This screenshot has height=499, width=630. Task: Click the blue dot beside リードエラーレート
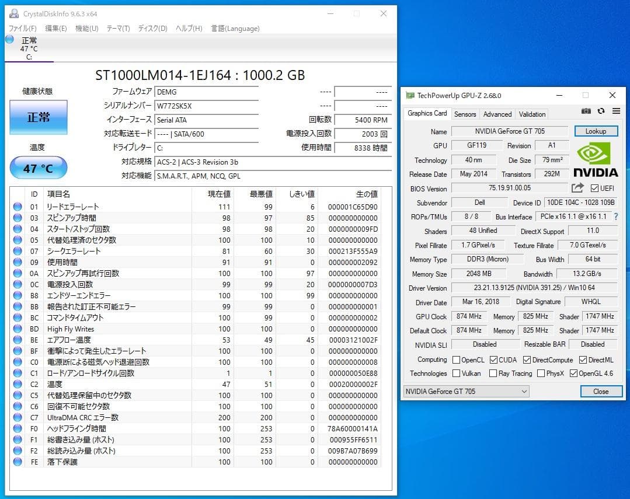(17, 206)
